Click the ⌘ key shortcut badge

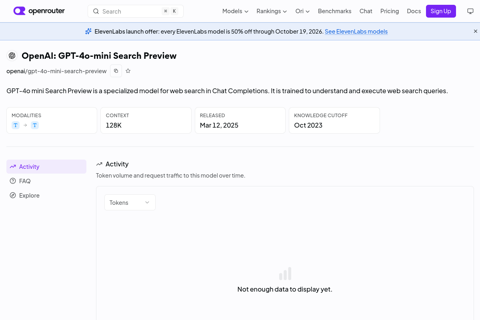(x=165, y=11)
